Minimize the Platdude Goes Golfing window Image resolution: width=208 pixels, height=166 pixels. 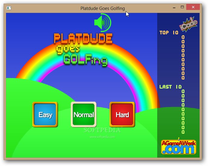tap(174, 8)
